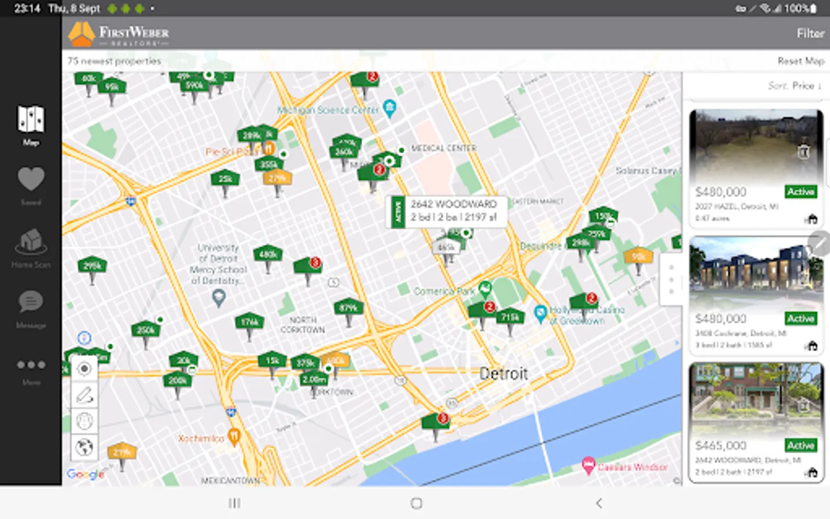Open the 2642 Woodward listing photo

pos(756,399)
